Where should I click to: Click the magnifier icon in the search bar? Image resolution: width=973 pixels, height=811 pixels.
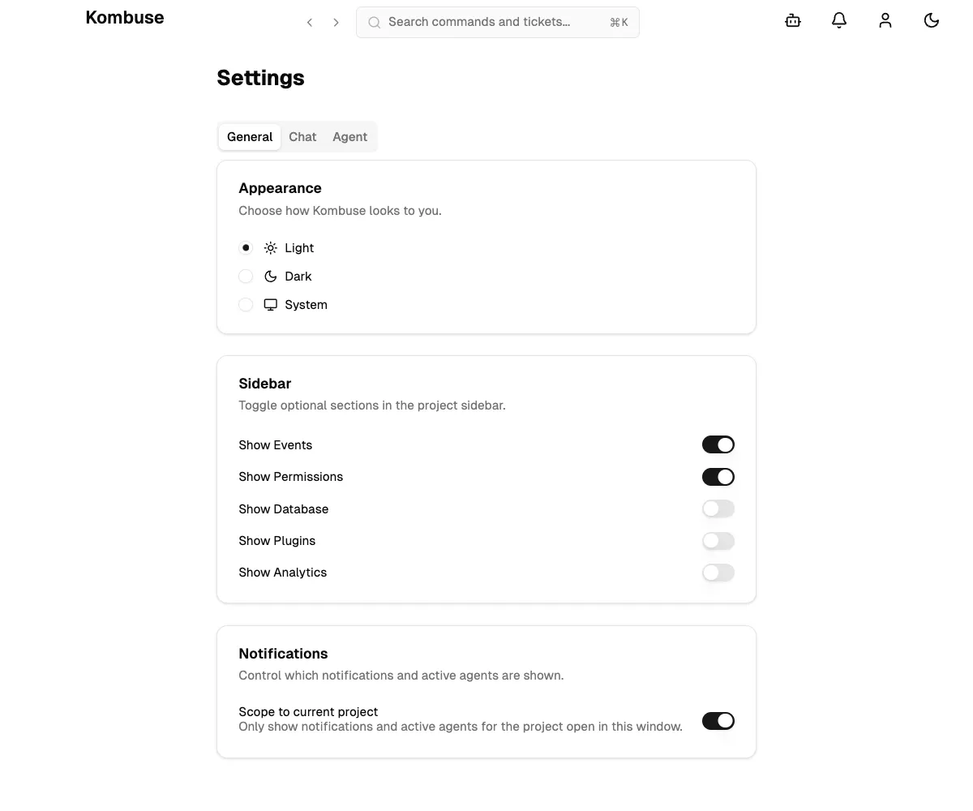tap(374, 22)
